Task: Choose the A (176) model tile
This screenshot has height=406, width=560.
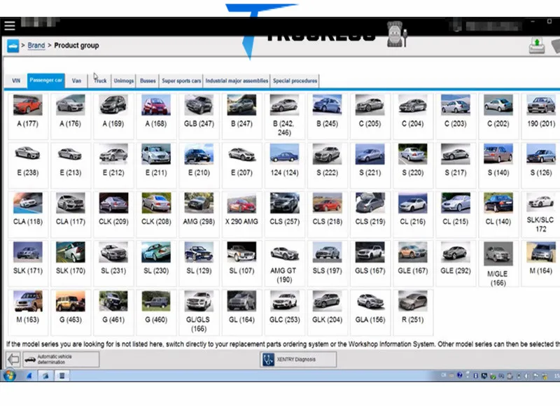Action: coord(71,115)
